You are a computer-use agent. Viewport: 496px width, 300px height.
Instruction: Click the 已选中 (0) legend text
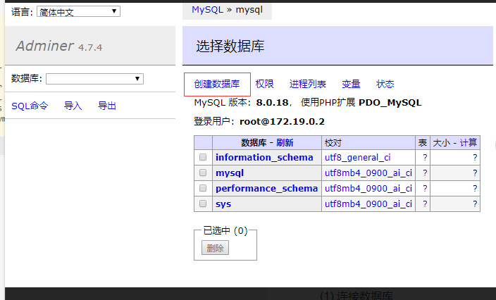coord(225,231)
